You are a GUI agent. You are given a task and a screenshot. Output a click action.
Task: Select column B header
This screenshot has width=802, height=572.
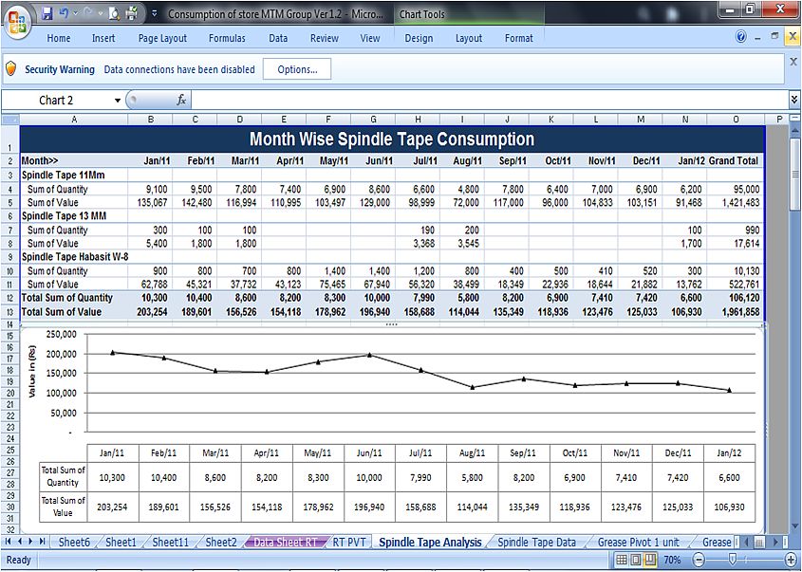[150, 120]
